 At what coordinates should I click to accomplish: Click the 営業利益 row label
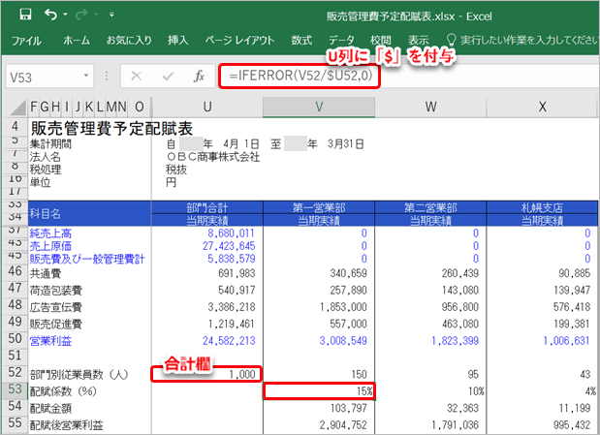(50, 341)
